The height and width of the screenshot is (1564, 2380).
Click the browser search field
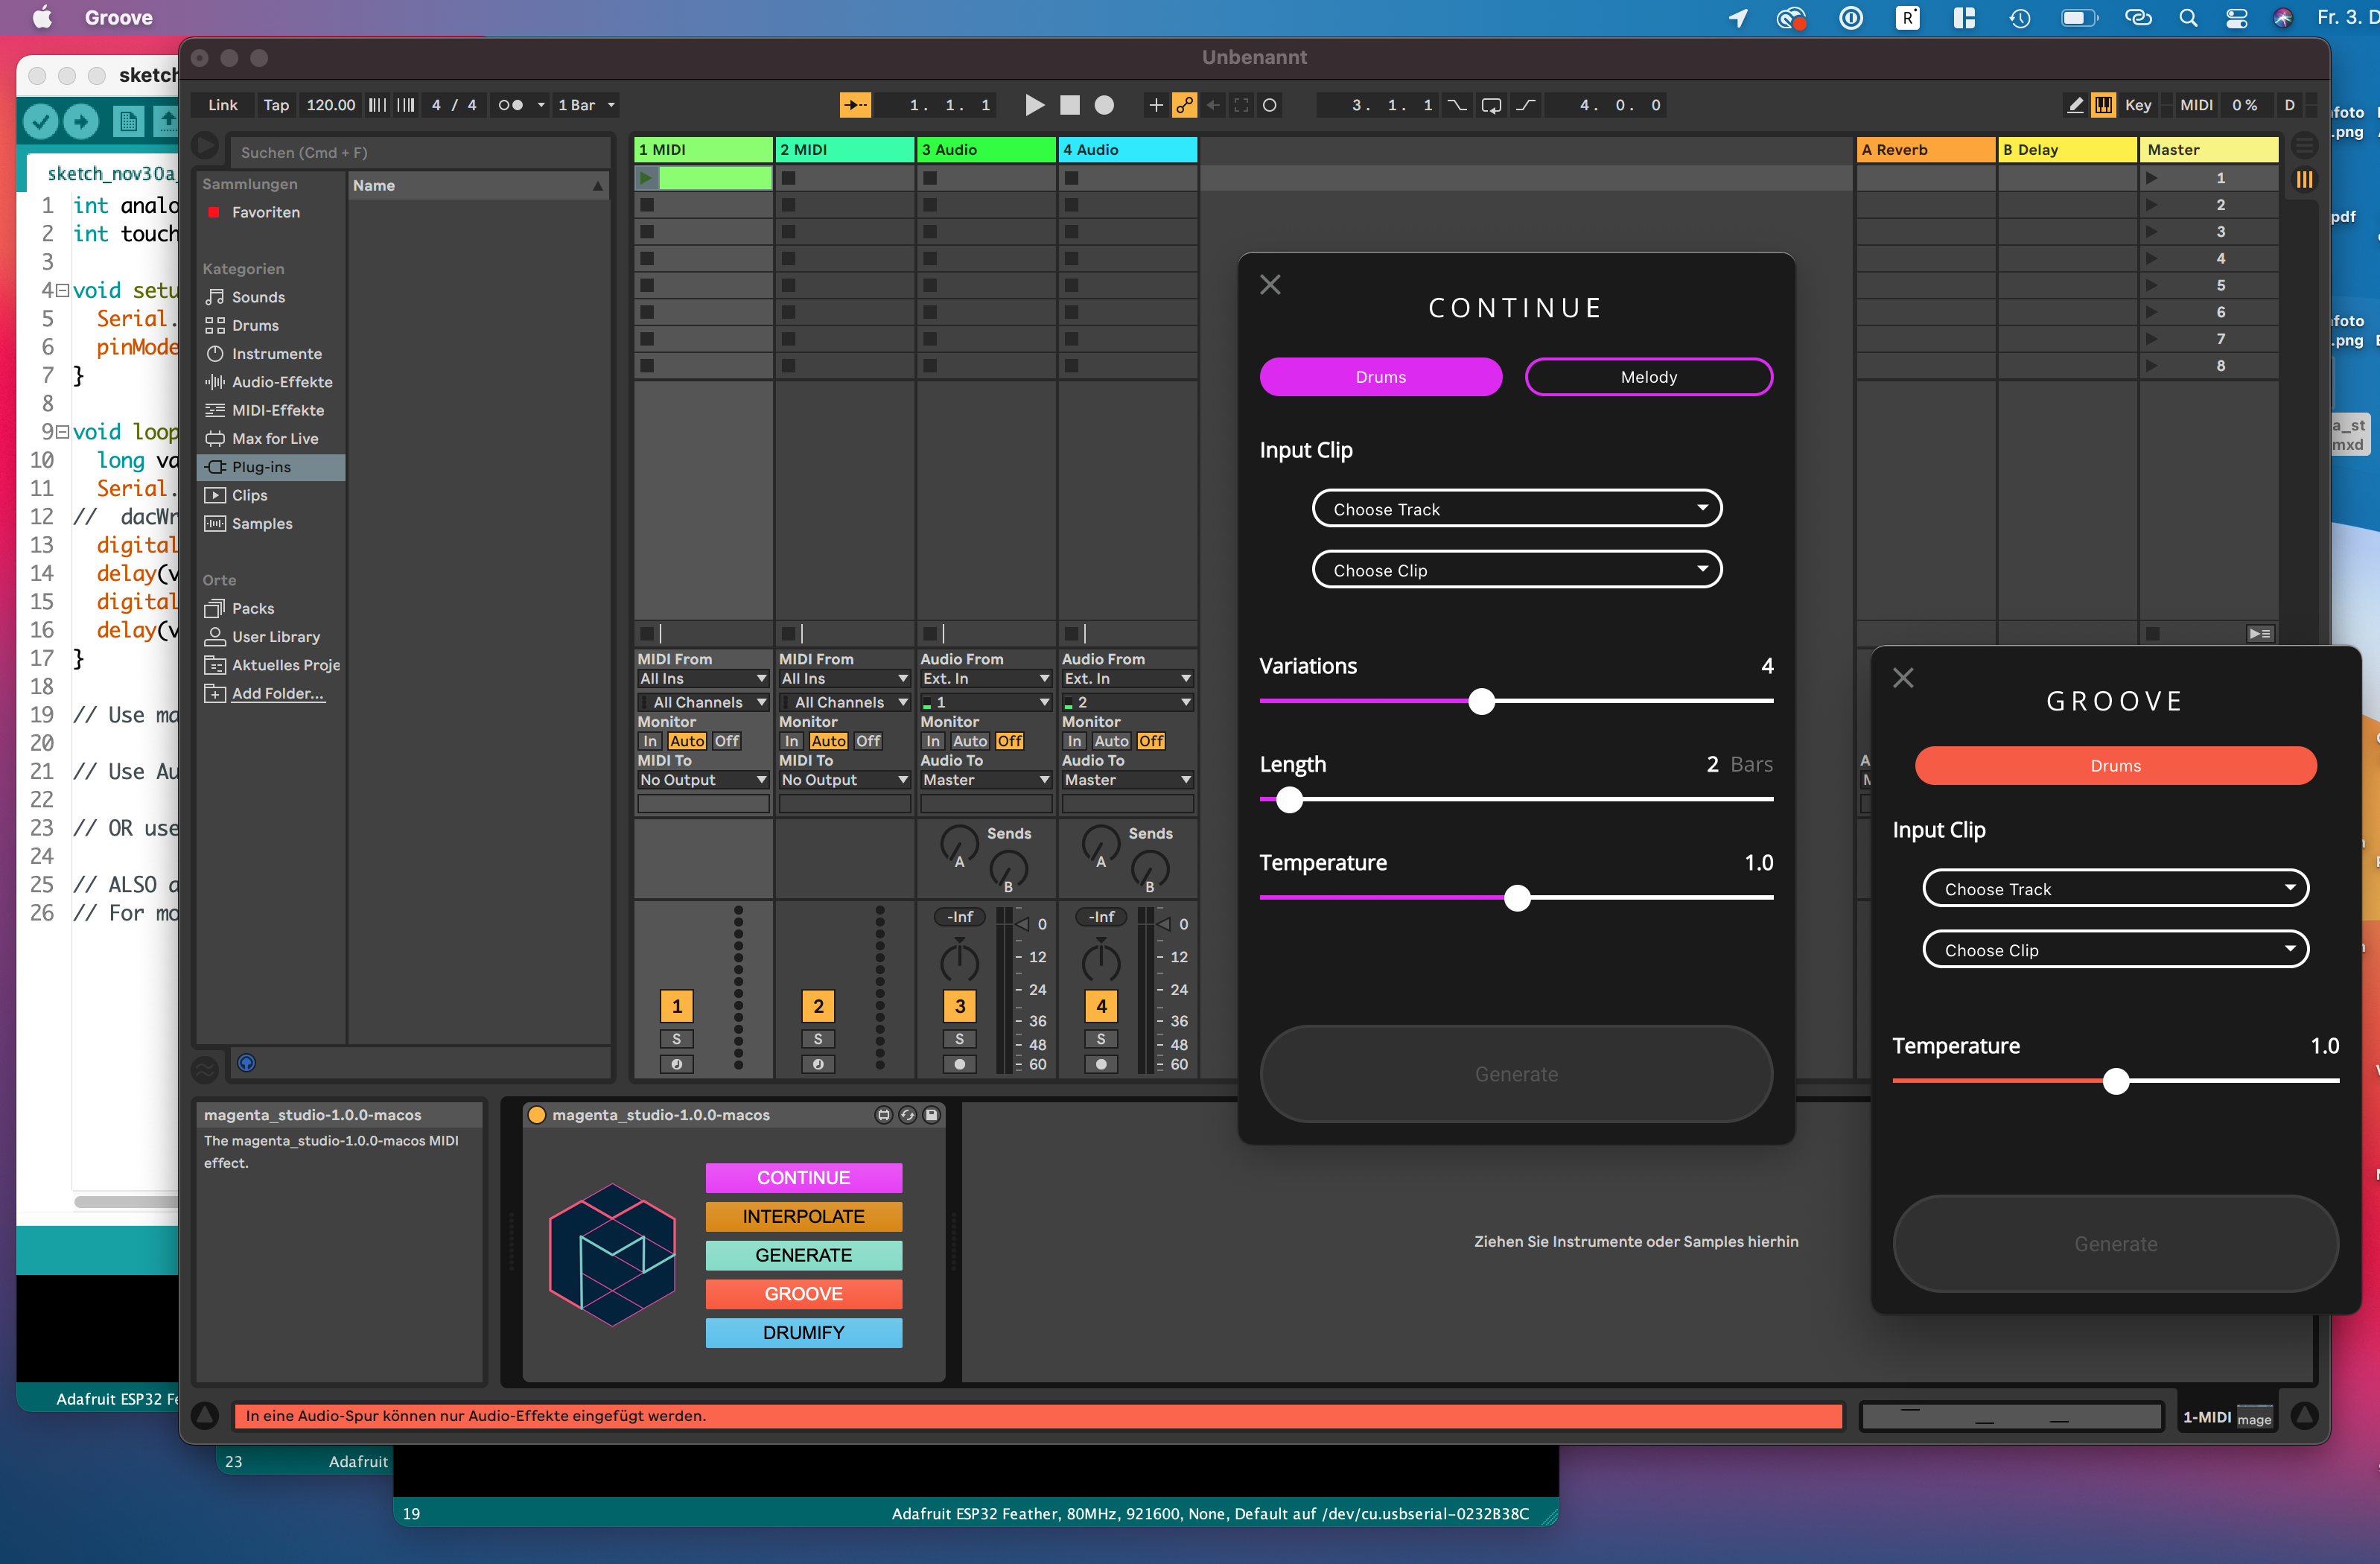[x=420, y=152]
